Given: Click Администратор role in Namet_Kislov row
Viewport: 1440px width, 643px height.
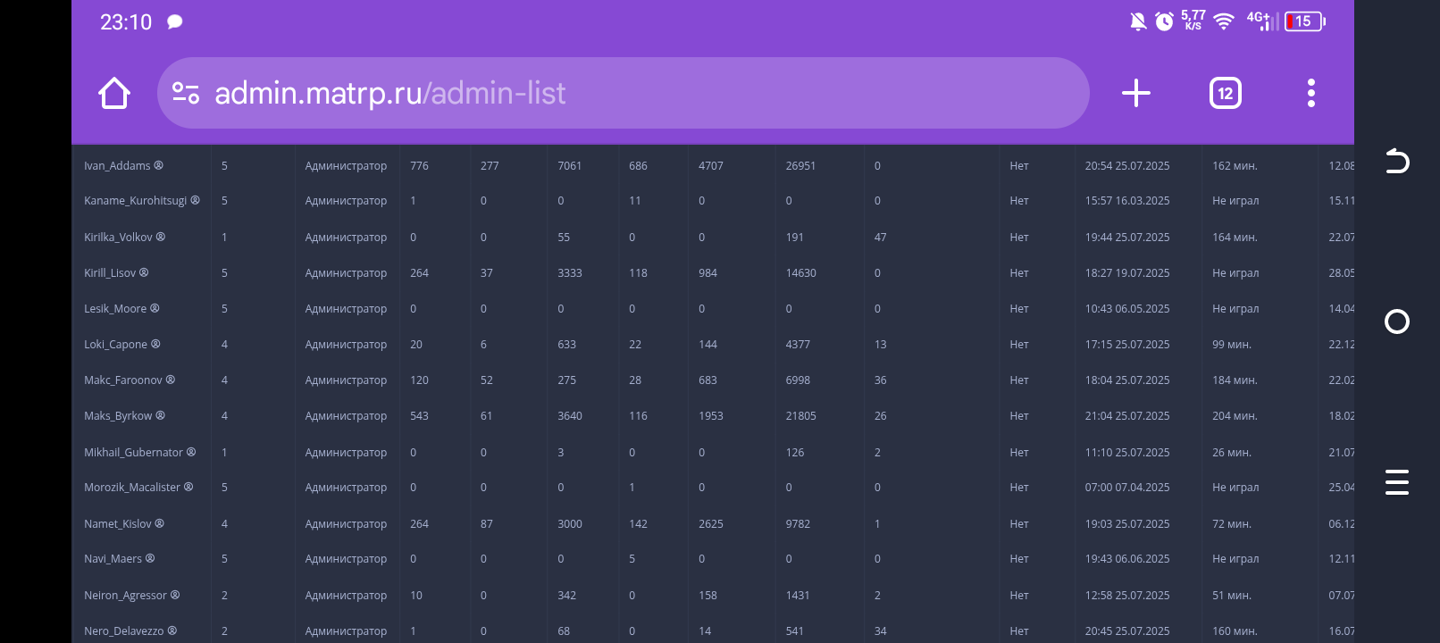Looking at the screenshot, I should coord(346,524).
